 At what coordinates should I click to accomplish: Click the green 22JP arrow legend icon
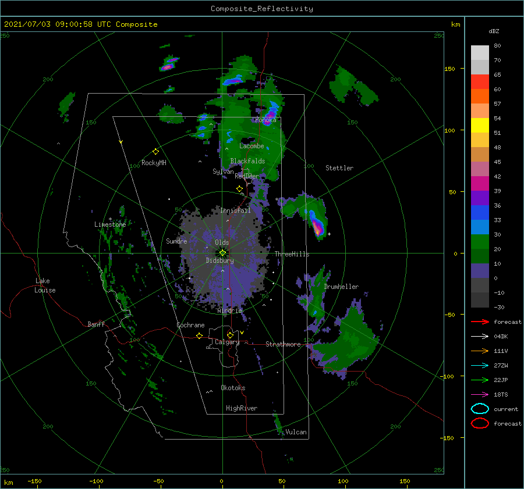click(x=480, y=380)
